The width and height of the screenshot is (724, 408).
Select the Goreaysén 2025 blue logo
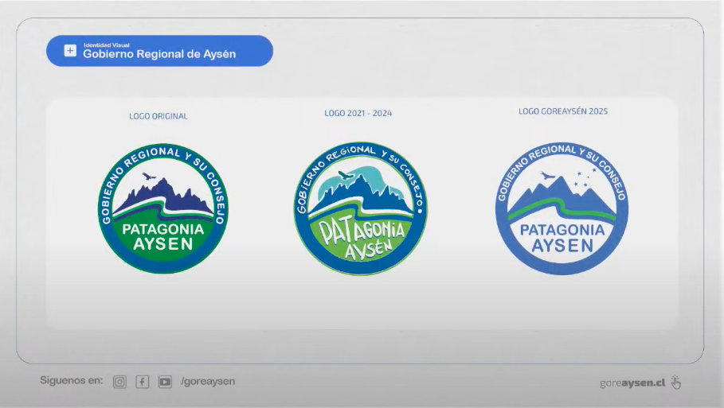point(562,208)
